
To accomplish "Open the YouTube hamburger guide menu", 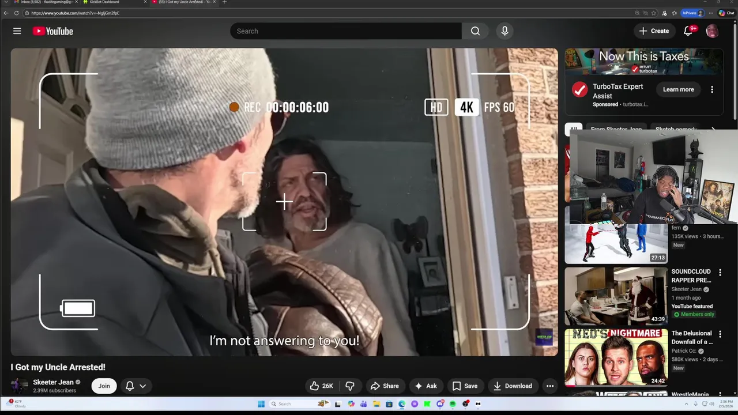I will [x=17, y=31].
